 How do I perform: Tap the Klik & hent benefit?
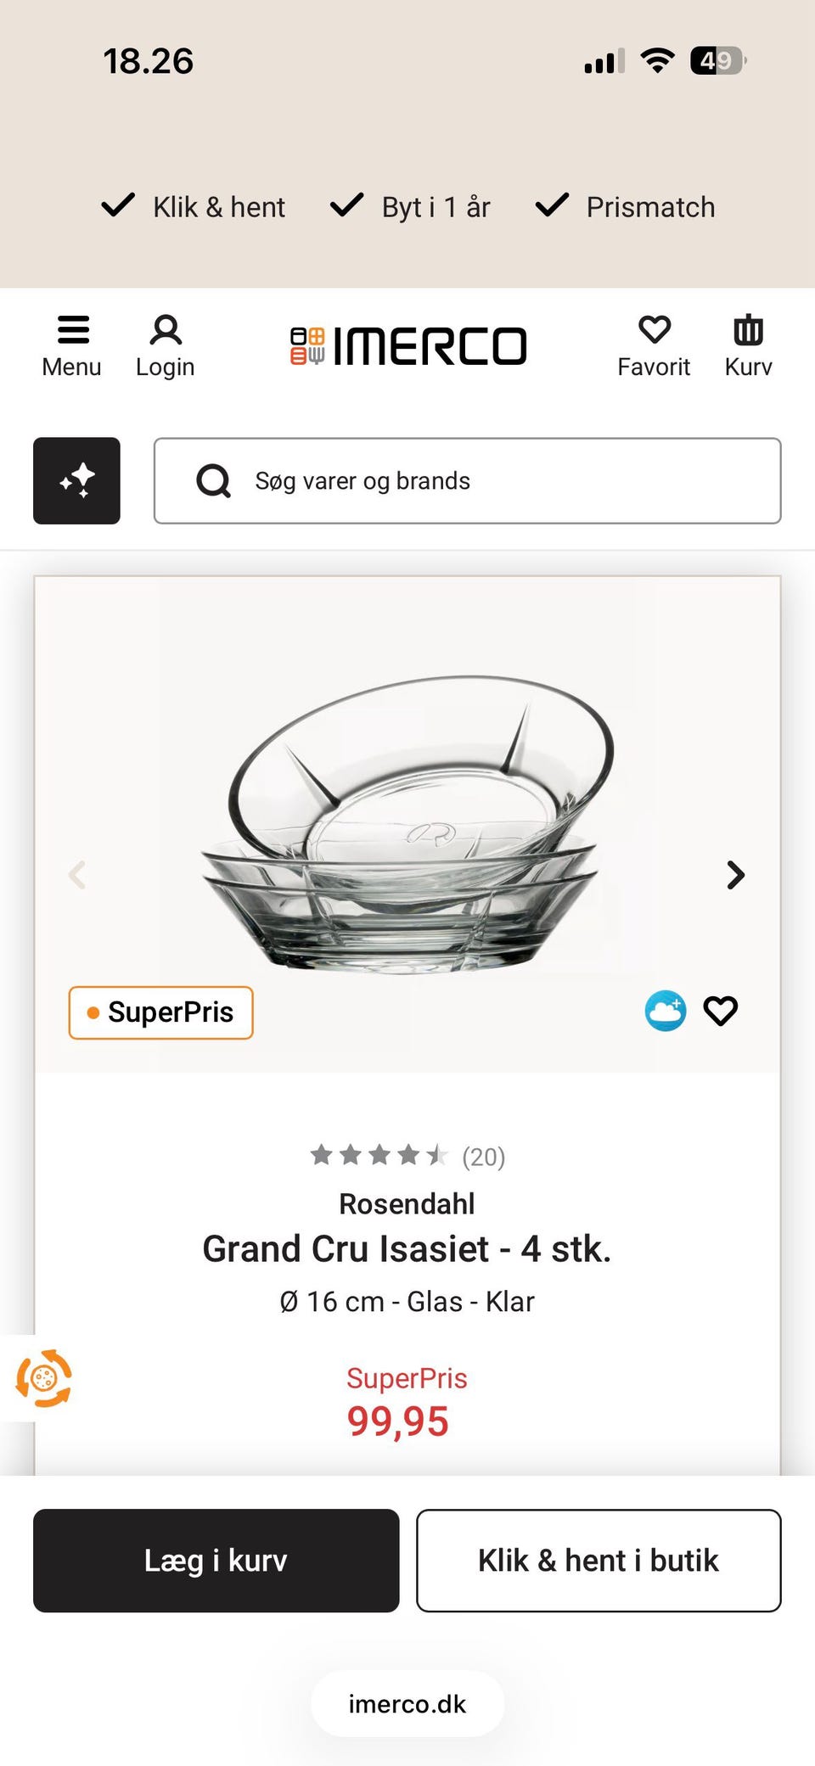[x=194, y=207]
